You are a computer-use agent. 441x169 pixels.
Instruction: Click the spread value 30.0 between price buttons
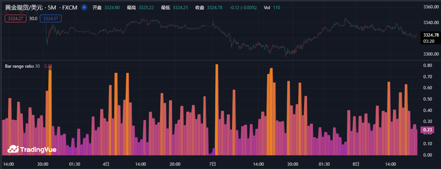33,18
